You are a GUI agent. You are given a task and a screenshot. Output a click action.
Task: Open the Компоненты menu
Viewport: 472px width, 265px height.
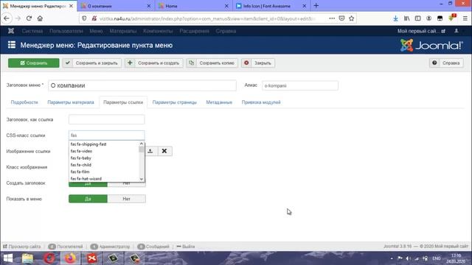point(158,31)
